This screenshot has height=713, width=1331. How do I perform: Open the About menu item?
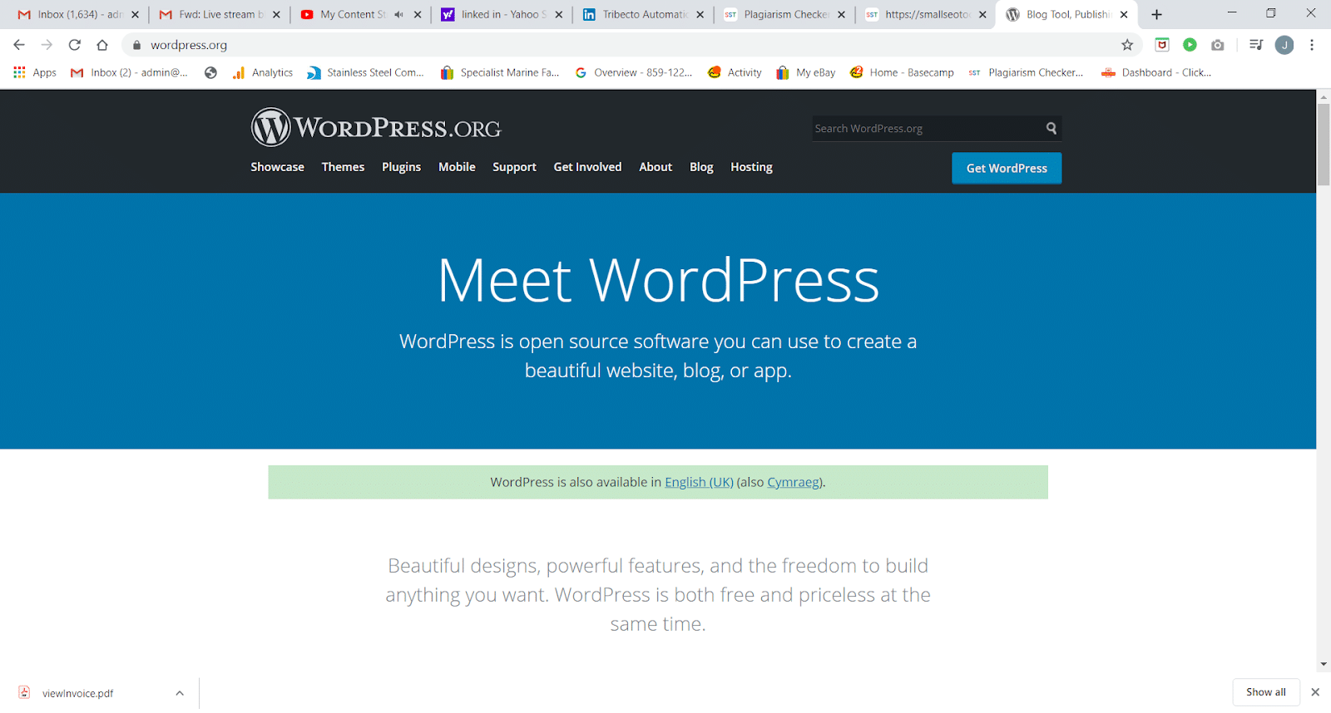click(x=656, y=167)
